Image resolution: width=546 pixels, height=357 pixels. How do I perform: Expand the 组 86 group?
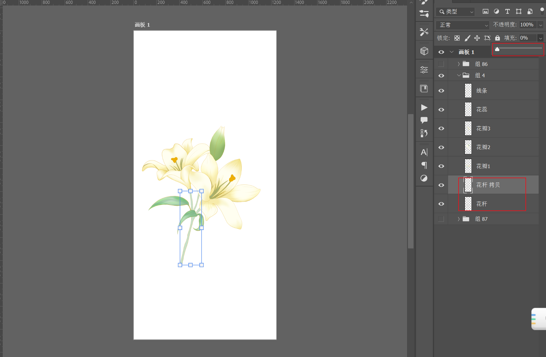coord(459,64)
